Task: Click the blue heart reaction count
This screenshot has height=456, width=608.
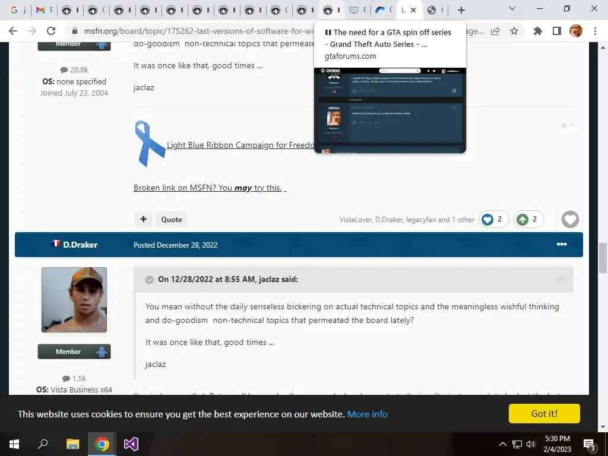Action: pyautogui.click(x=493, y=220)
